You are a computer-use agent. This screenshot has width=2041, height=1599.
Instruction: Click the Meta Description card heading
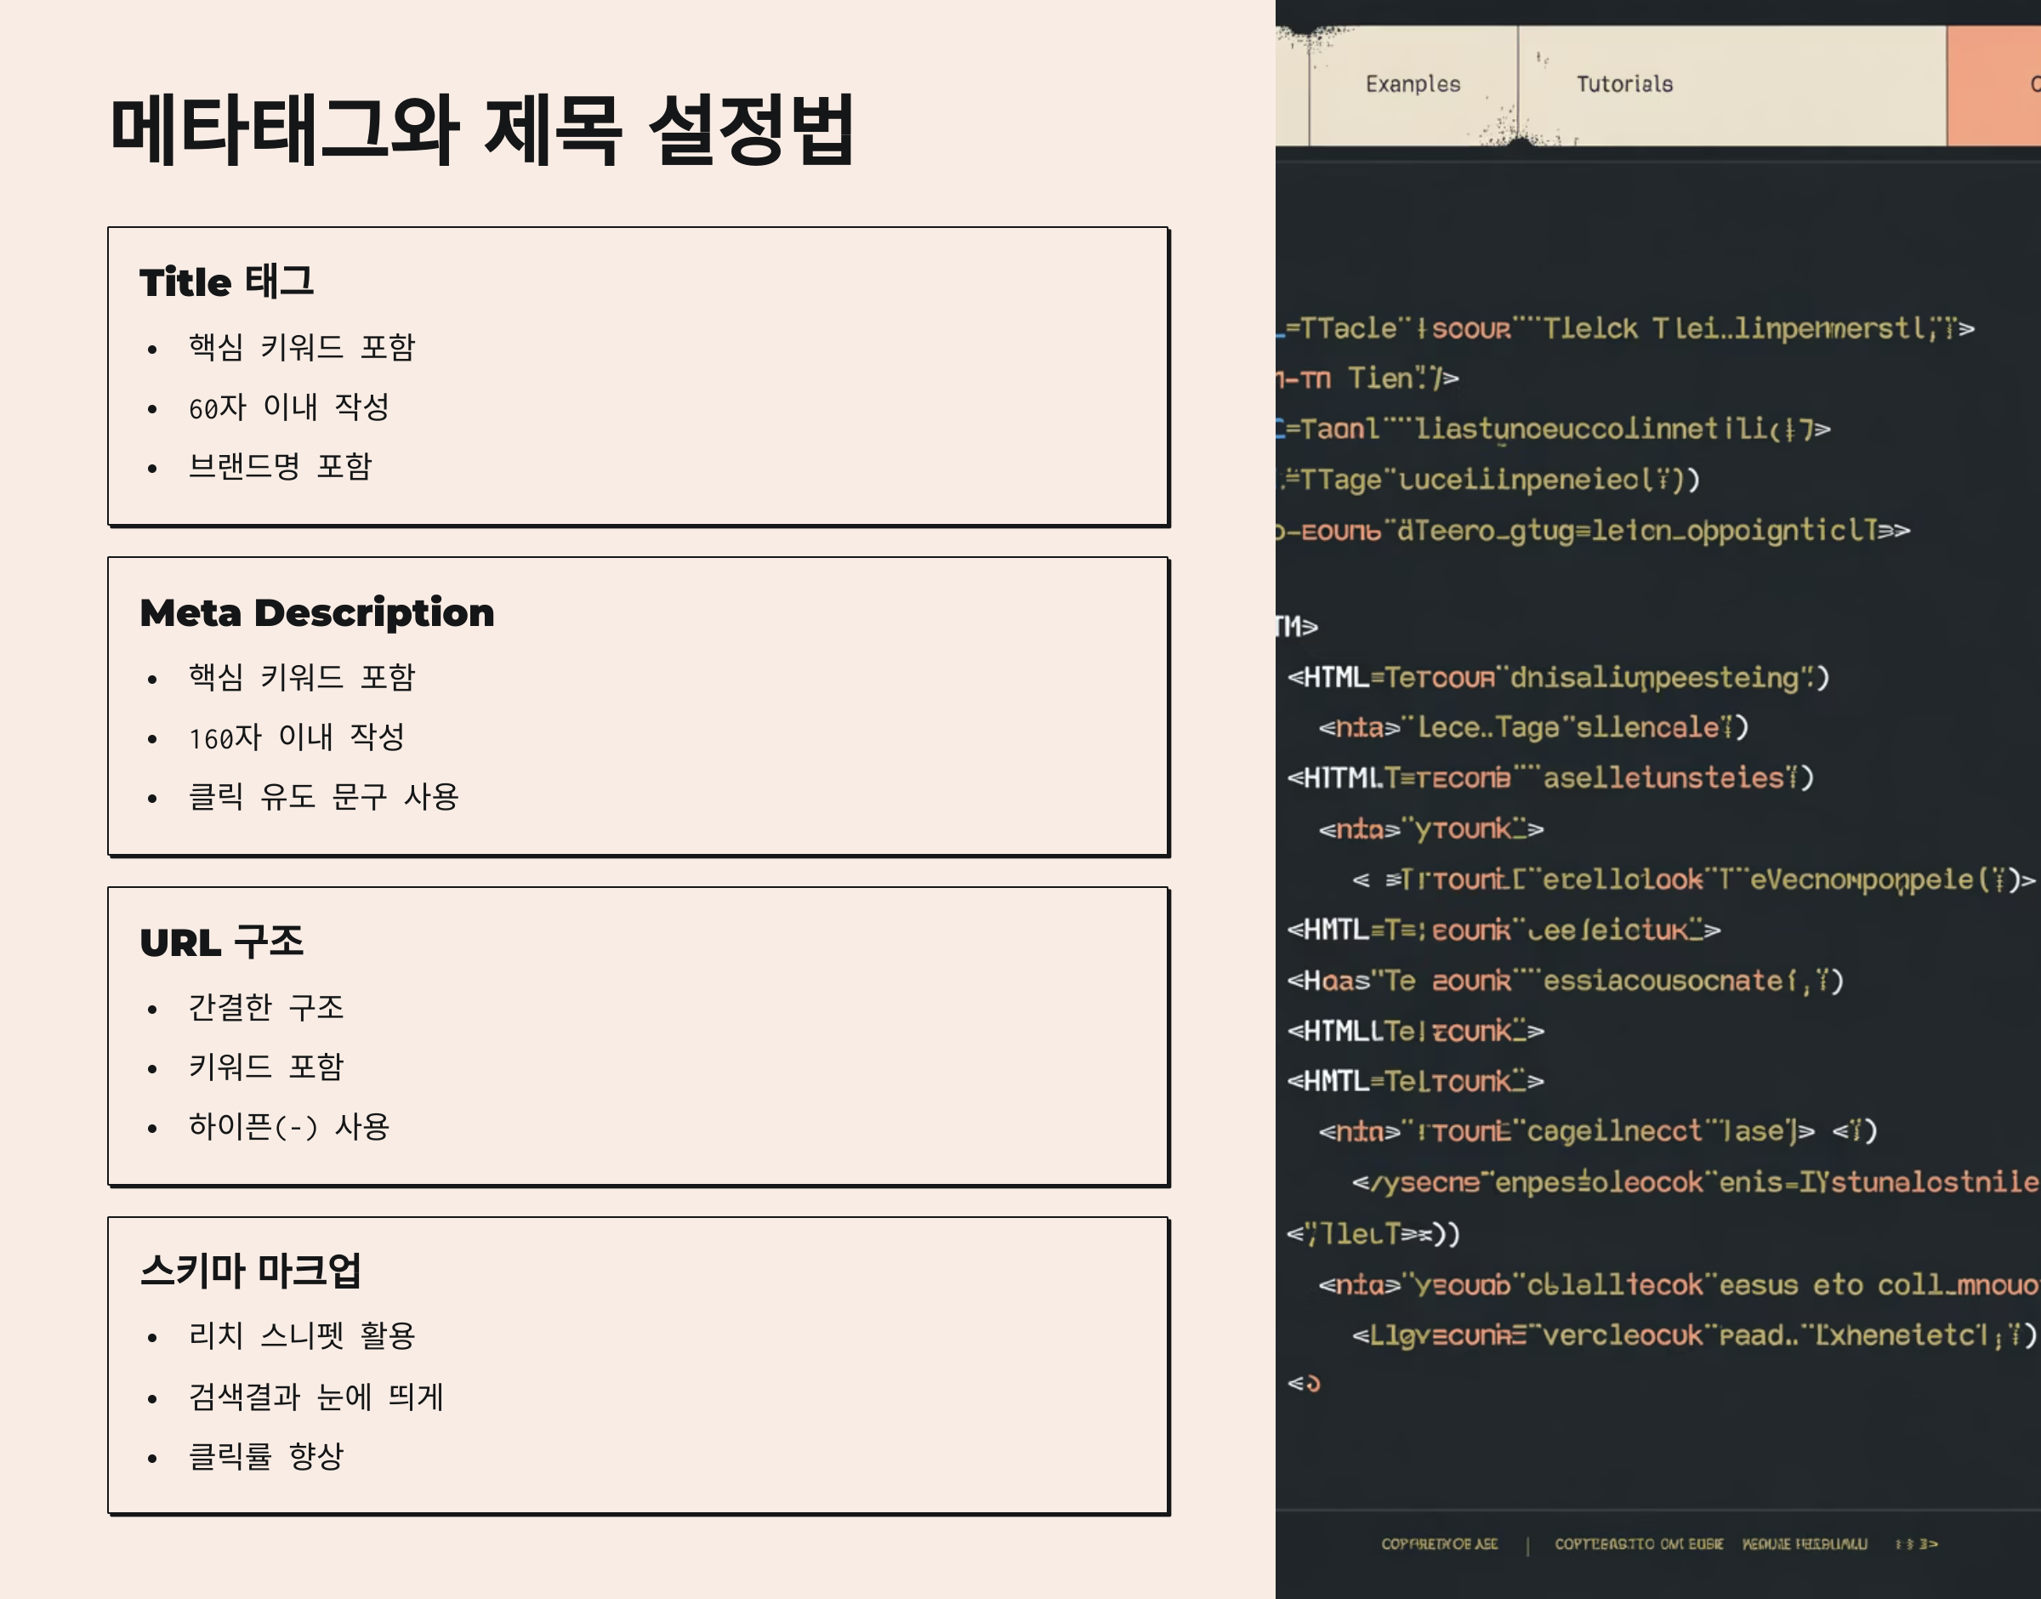coord(316,612)
